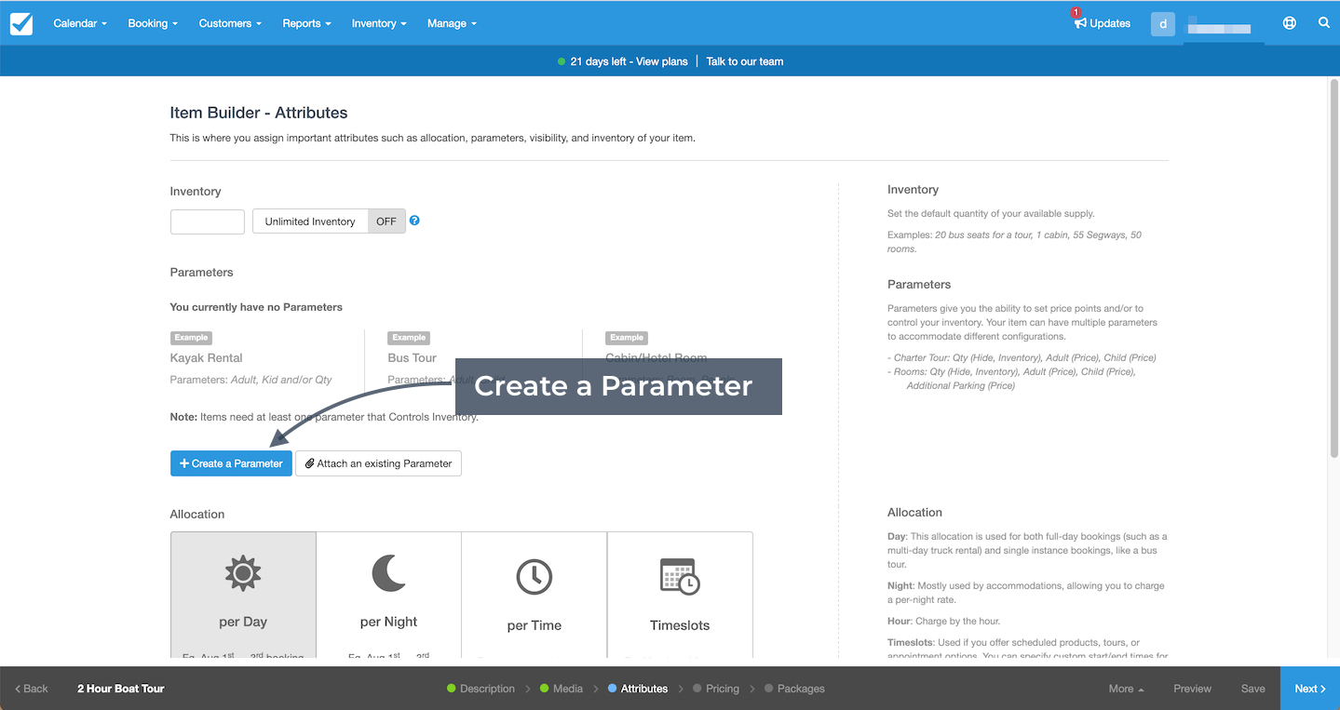Click Preview in the footer

click(x=1192, y=689)
